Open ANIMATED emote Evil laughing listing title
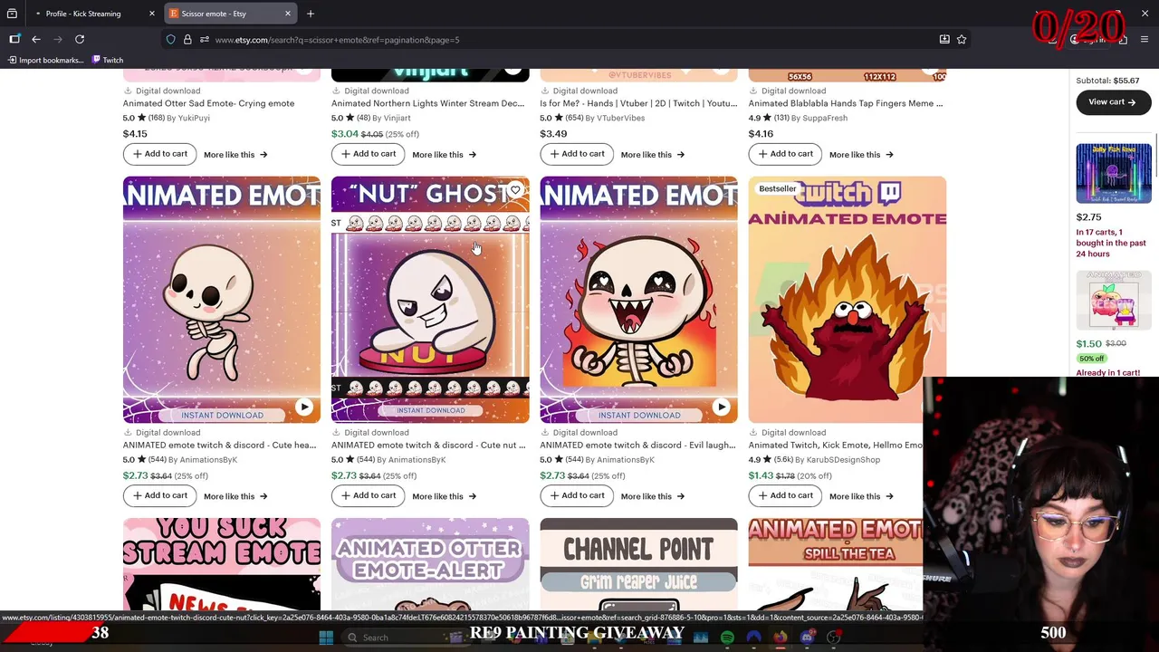 [x=638, y=446]
